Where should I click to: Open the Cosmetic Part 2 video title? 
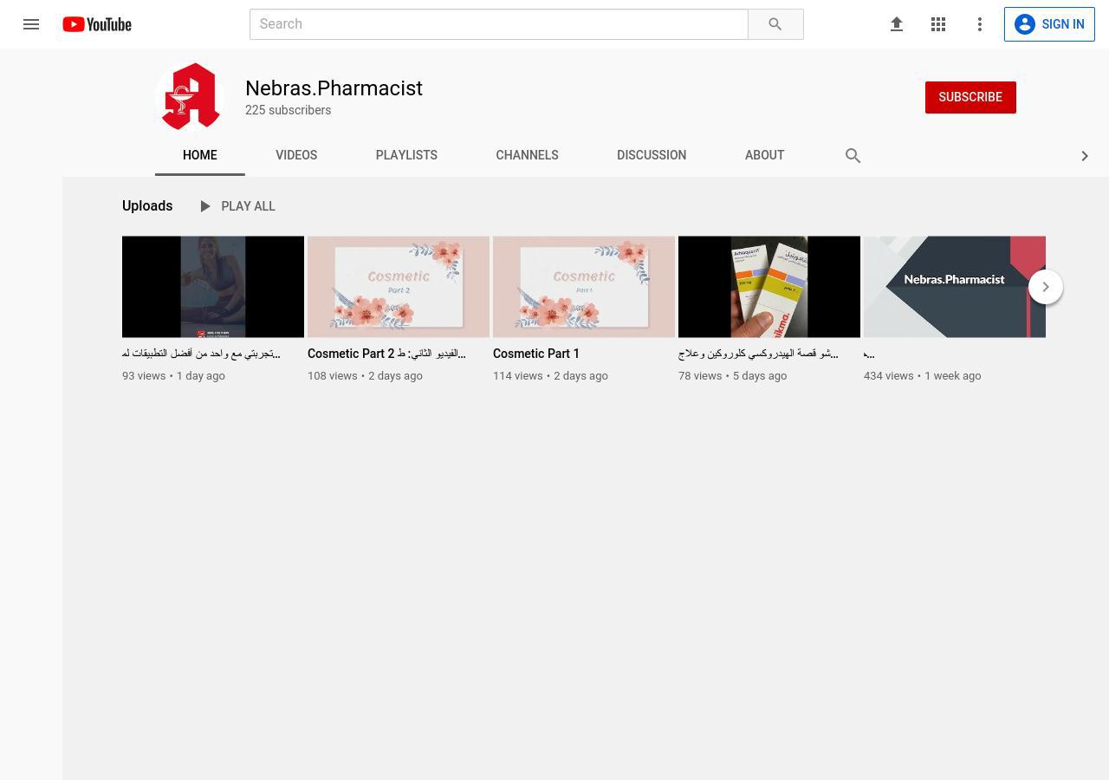pos(386,354)
